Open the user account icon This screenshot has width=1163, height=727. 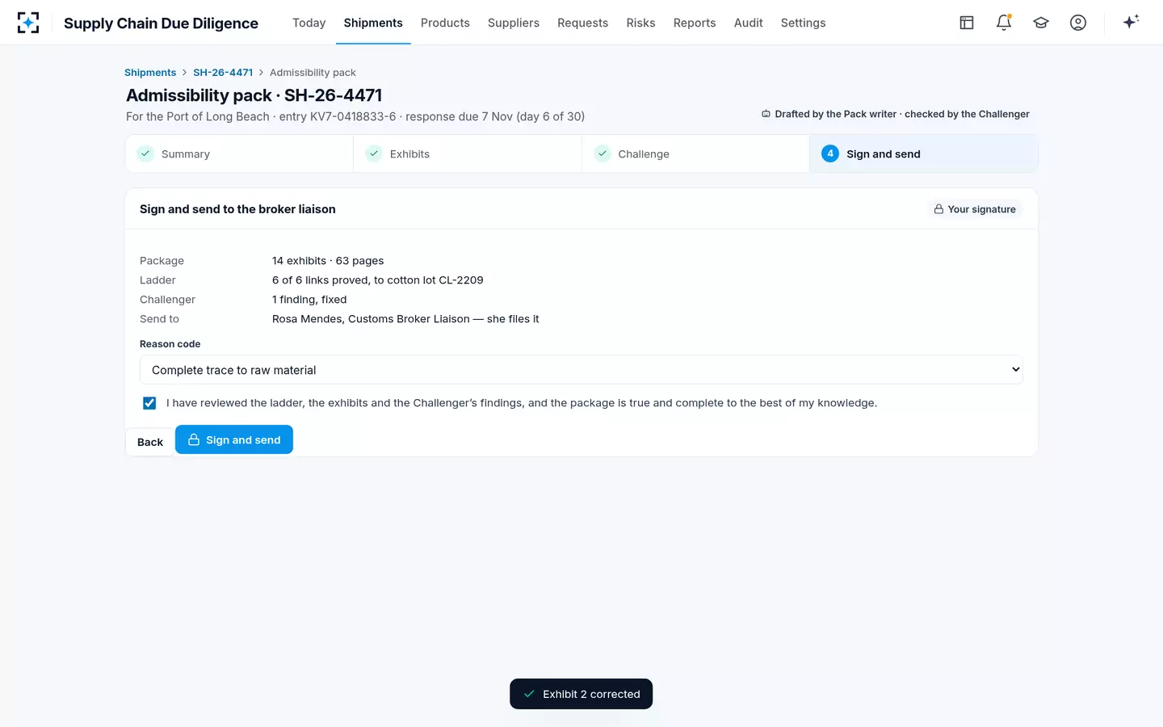[1078, 23]
